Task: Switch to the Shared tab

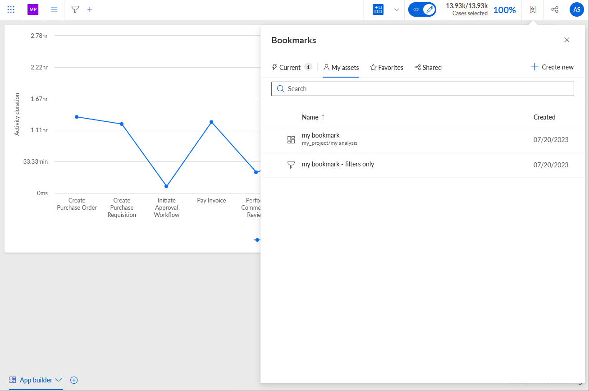Action: pyautogui.click(x=428, y=68)
